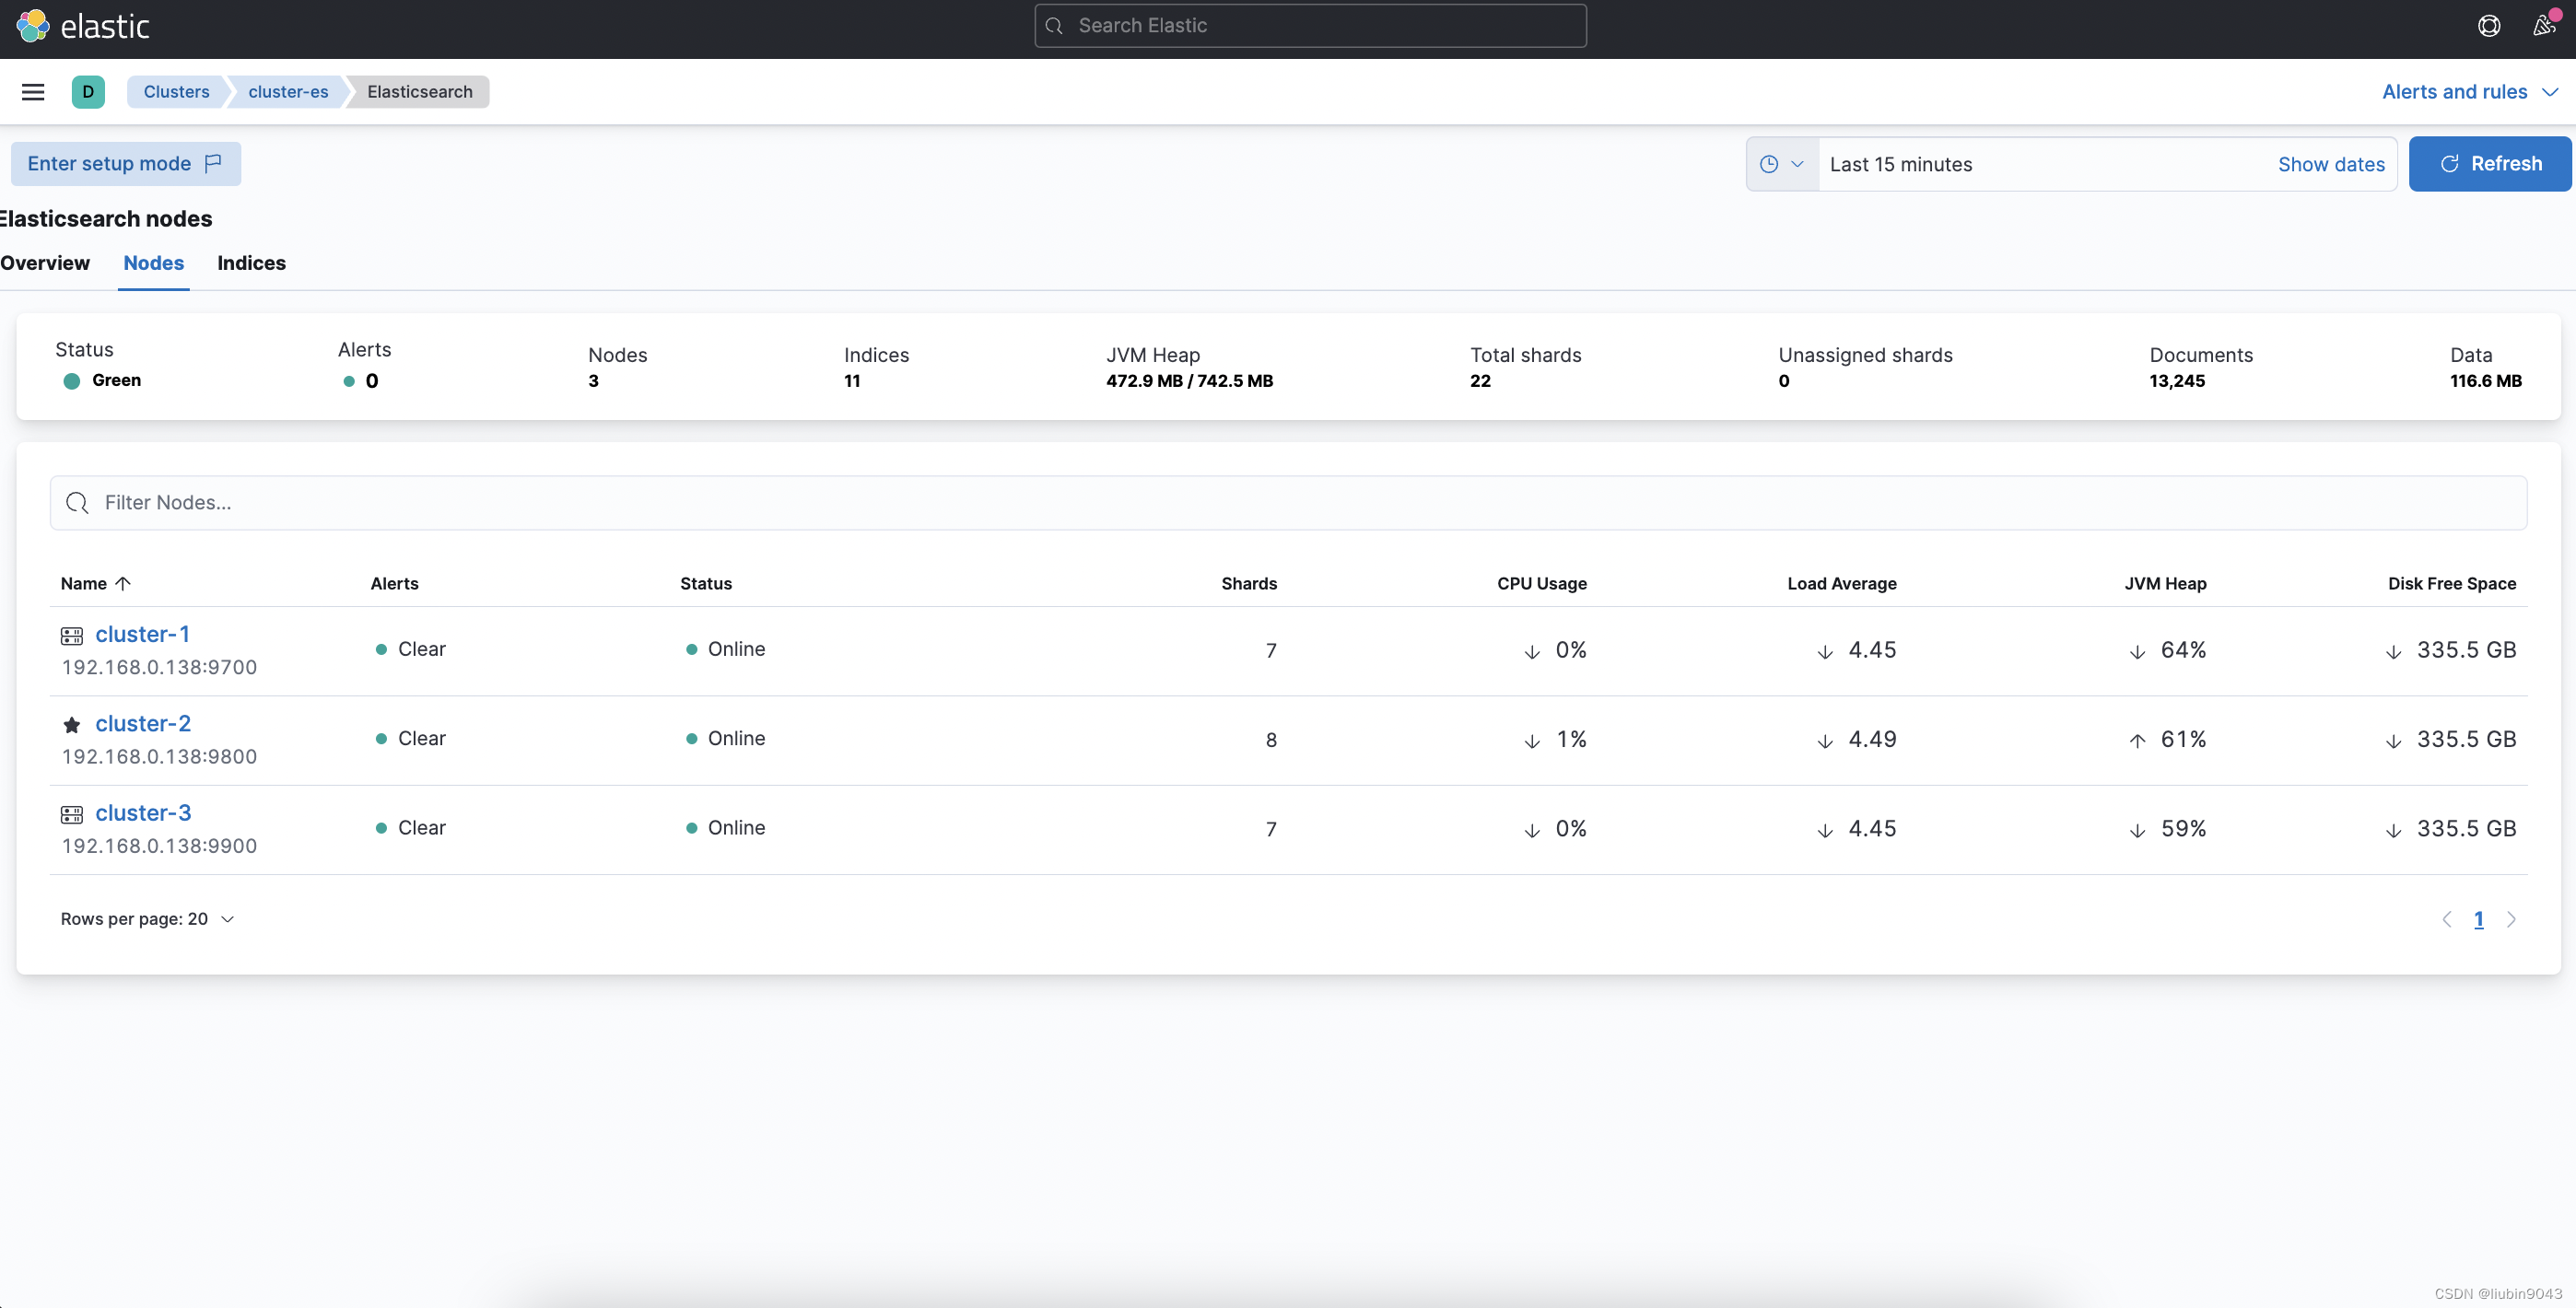
Task: Click the cluster-3 node server icon
Action: tap(72, 815)
